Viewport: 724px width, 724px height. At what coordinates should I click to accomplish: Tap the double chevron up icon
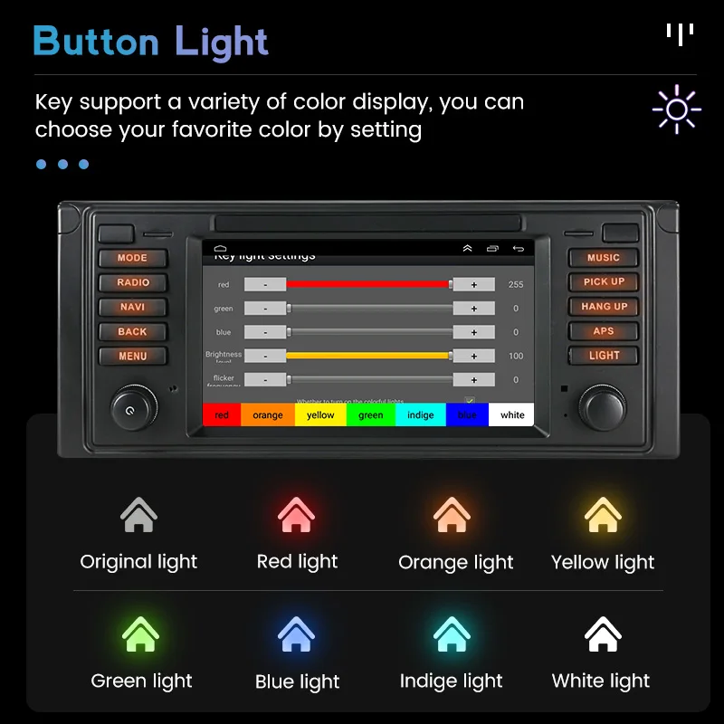pos(467,248)
